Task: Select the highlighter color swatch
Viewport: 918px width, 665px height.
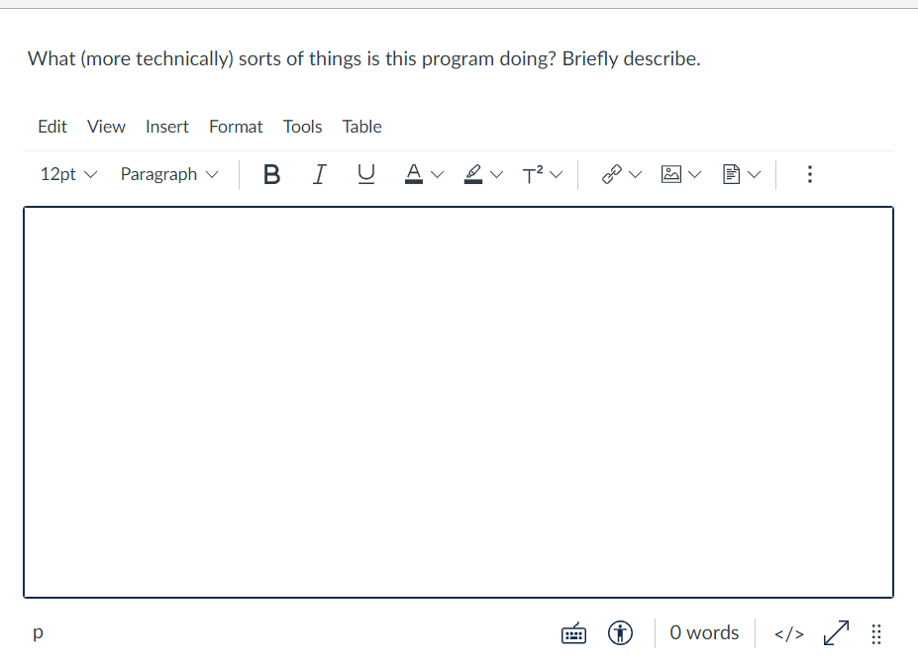Action: (473, 174)
